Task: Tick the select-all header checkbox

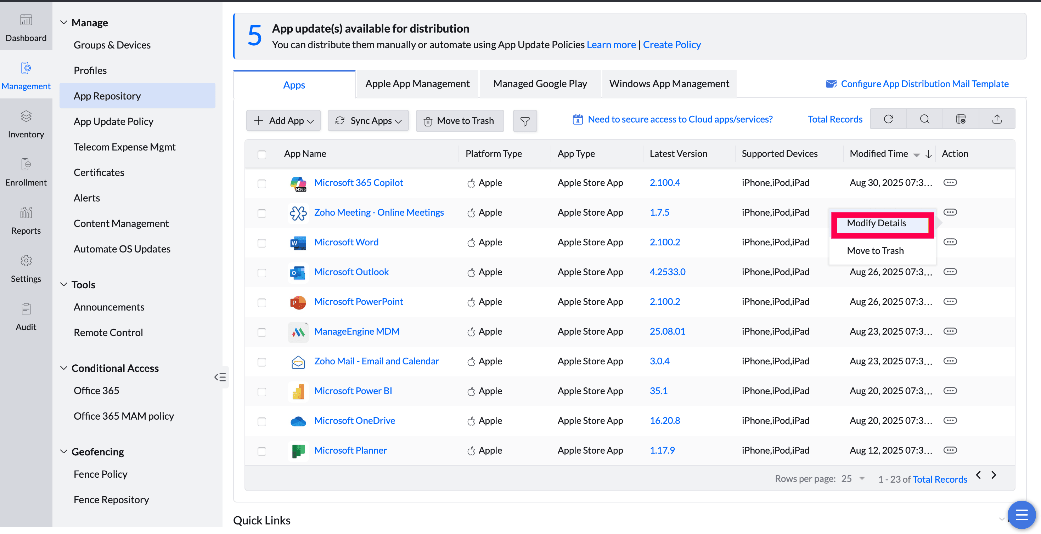Action: (x=261, y=154)
